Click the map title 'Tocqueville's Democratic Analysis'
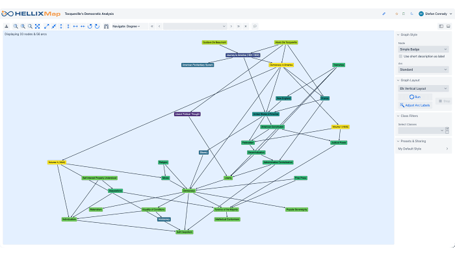Screen dimensions: 455x256 [89, 14]
